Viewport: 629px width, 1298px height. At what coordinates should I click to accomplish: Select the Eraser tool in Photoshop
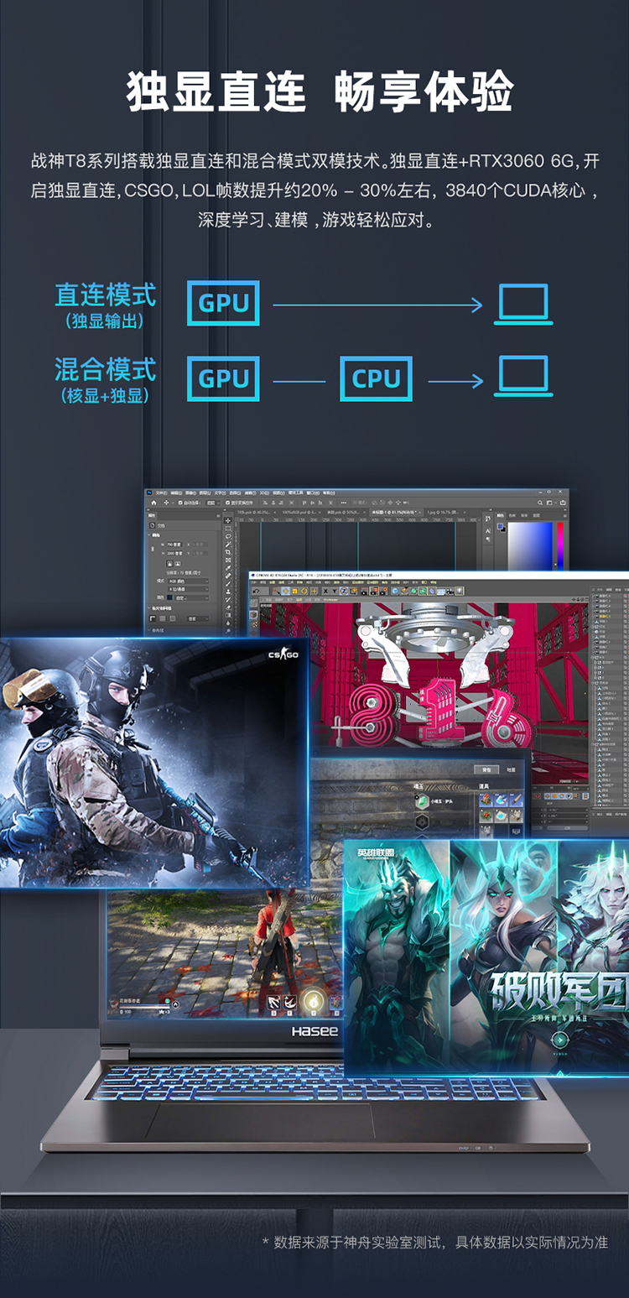pos(228,607)
